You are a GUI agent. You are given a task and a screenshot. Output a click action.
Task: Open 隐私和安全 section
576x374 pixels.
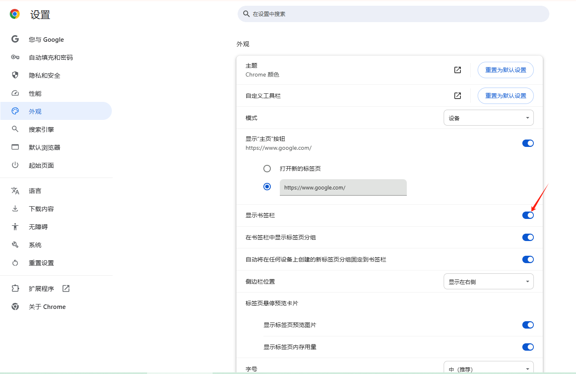click(x=56, y=75)
